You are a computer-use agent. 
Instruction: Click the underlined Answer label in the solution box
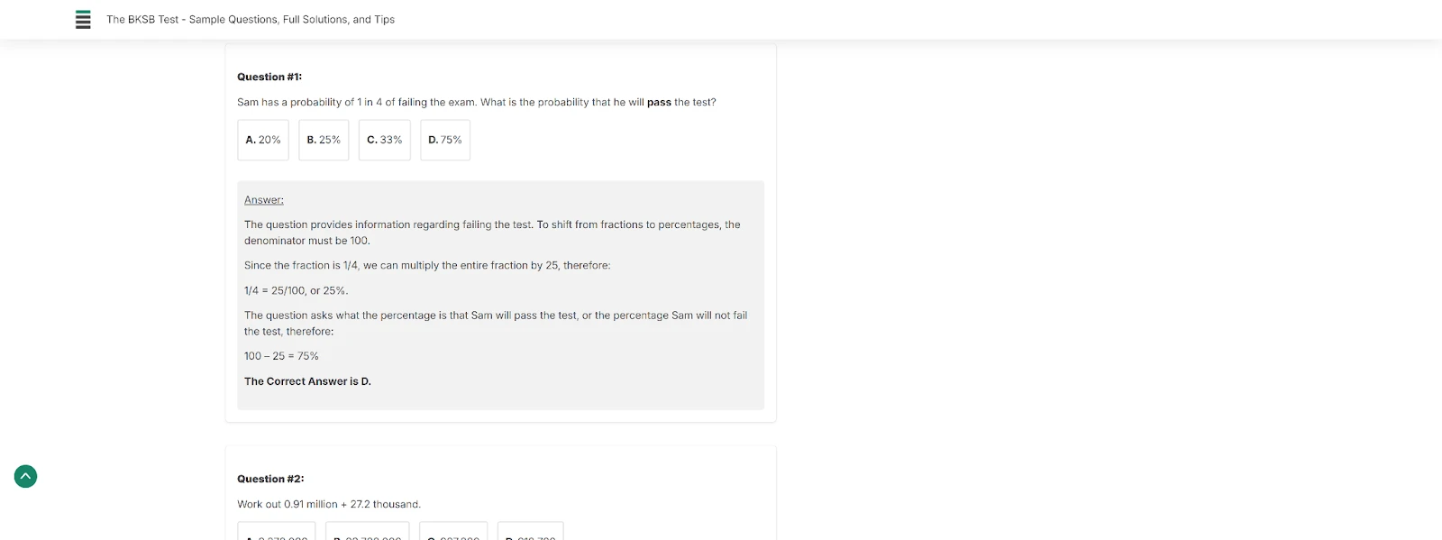[x=263, y=198]
